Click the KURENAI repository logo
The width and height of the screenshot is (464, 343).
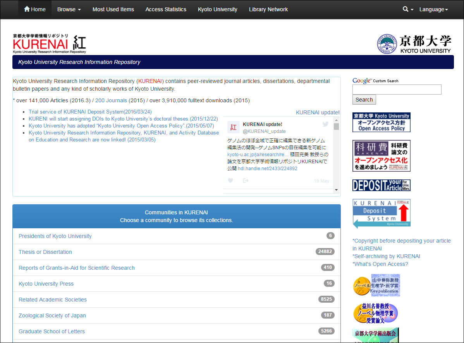coord(50,43)
